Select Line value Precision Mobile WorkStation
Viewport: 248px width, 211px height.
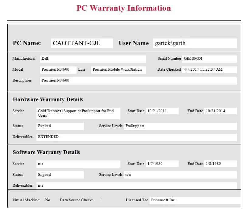click(119, 70)
